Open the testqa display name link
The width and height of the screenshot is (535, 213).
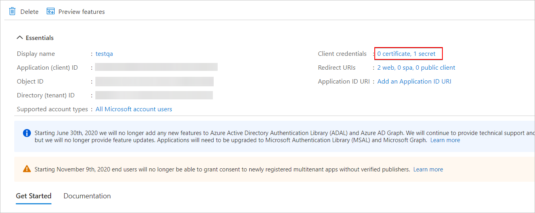tap(104, 54)
